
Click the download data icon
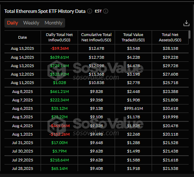pyautogui.click(x=186, y=23)
